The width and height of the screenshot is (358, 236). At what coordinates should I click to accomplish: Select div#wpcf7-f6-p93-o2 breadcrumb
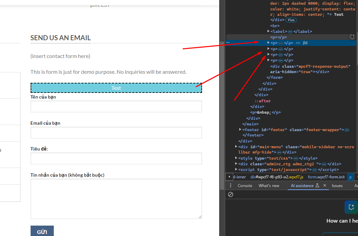(277, 177)
